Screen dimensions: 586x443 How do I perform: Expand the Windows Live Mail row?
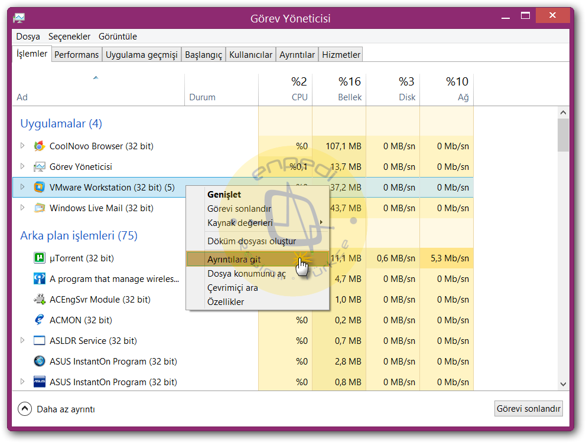[22, 208]
